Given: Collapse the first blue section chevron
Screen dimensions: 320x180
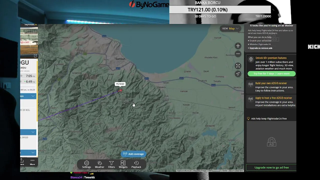Looking at the screenshot, I should (33, 96).
